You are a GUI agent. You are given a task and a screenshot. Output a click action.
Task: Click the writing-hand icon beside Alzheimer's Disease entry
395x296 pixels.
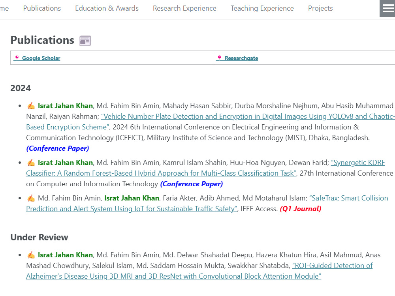31,255
